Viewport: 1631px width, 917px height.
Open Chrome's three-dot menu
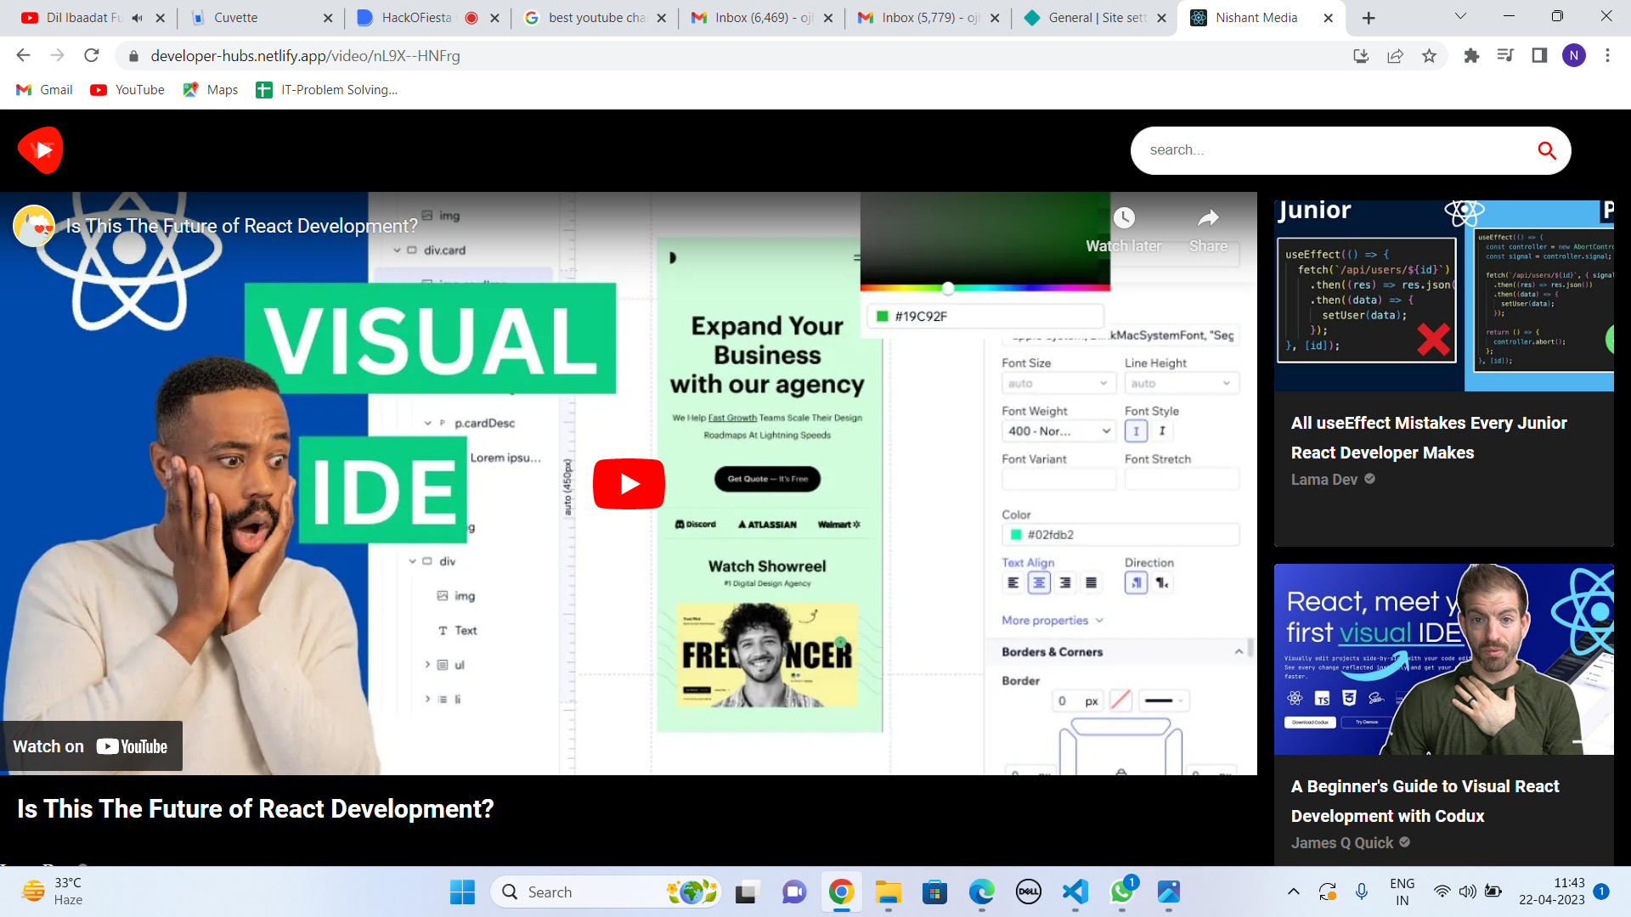pyautogui.click(x=1607, y=56)
